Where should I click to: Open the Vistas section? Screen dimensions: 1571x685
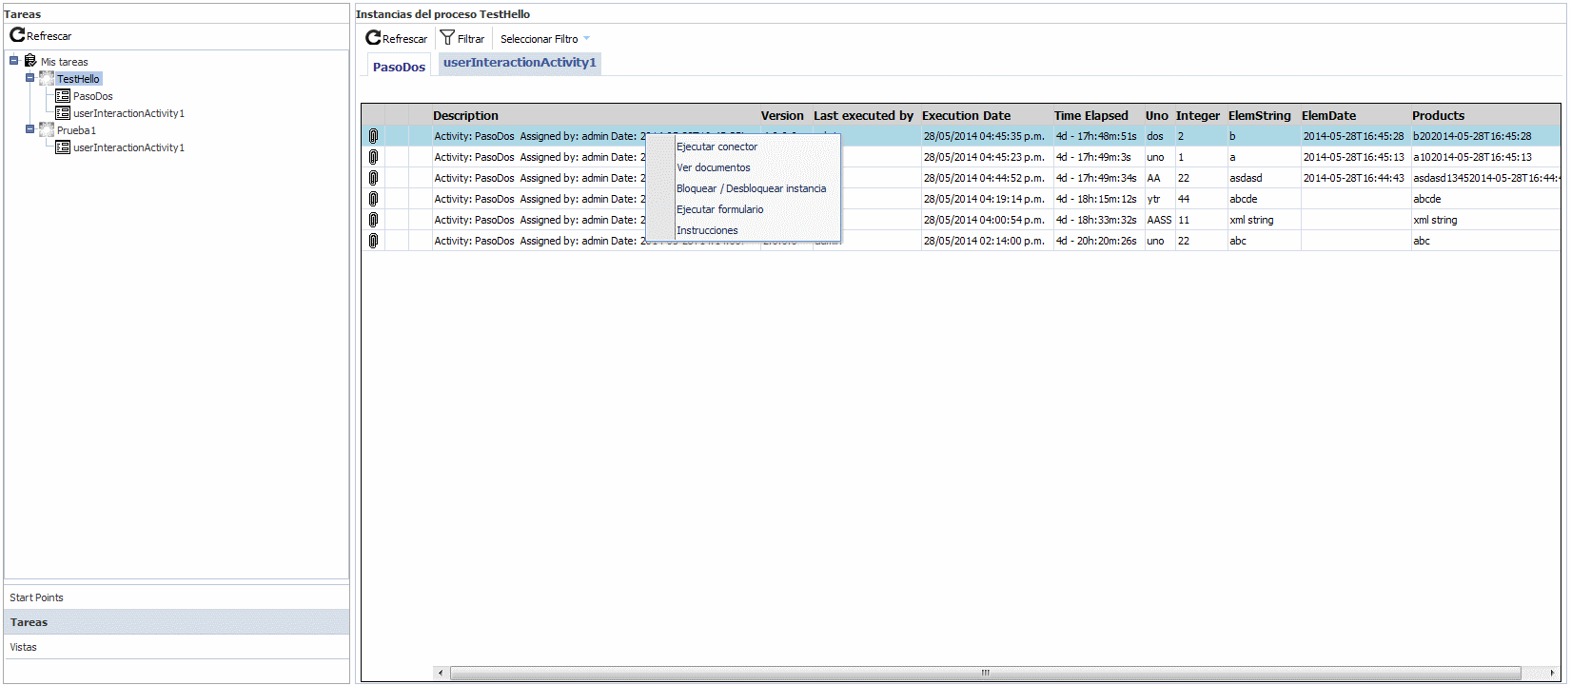point(24,647)
